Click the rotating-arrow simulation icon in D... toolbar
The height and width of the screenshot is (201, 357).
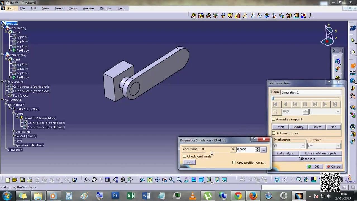pos(337,61)
